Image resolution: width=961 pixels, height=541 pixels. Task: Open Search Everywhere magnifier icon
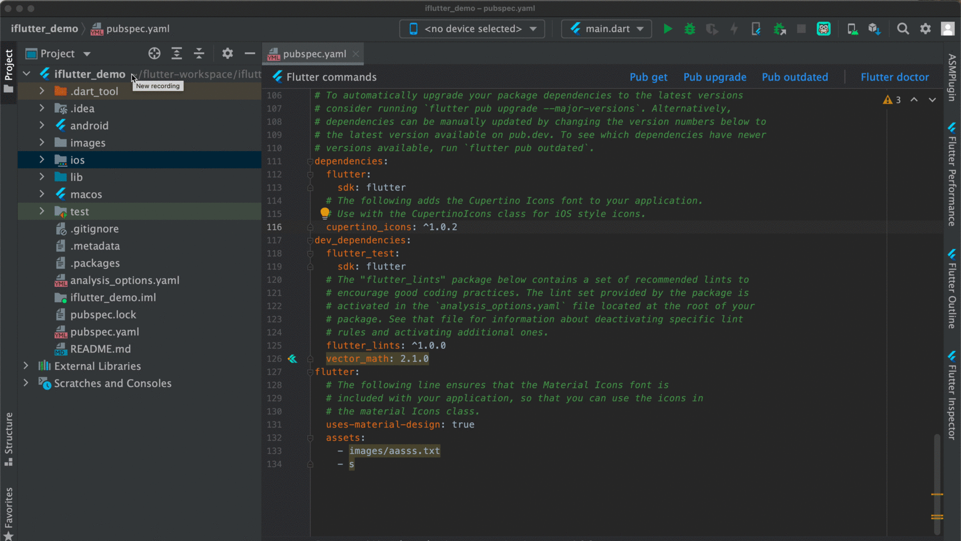(903, 29)
